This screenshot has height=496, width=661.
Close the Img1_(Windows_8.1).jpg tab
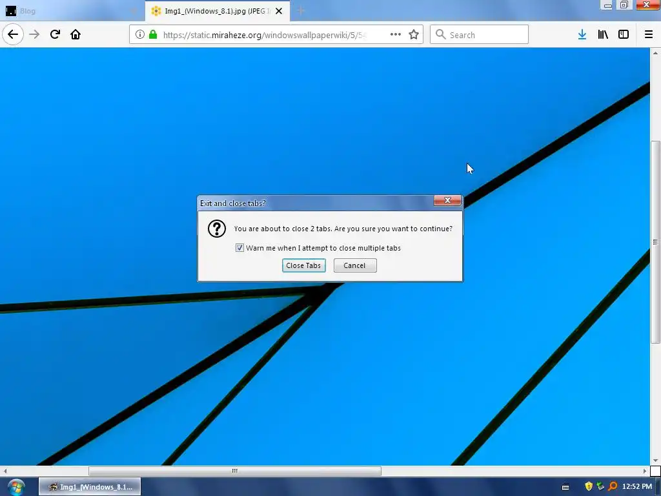point(279,11)
